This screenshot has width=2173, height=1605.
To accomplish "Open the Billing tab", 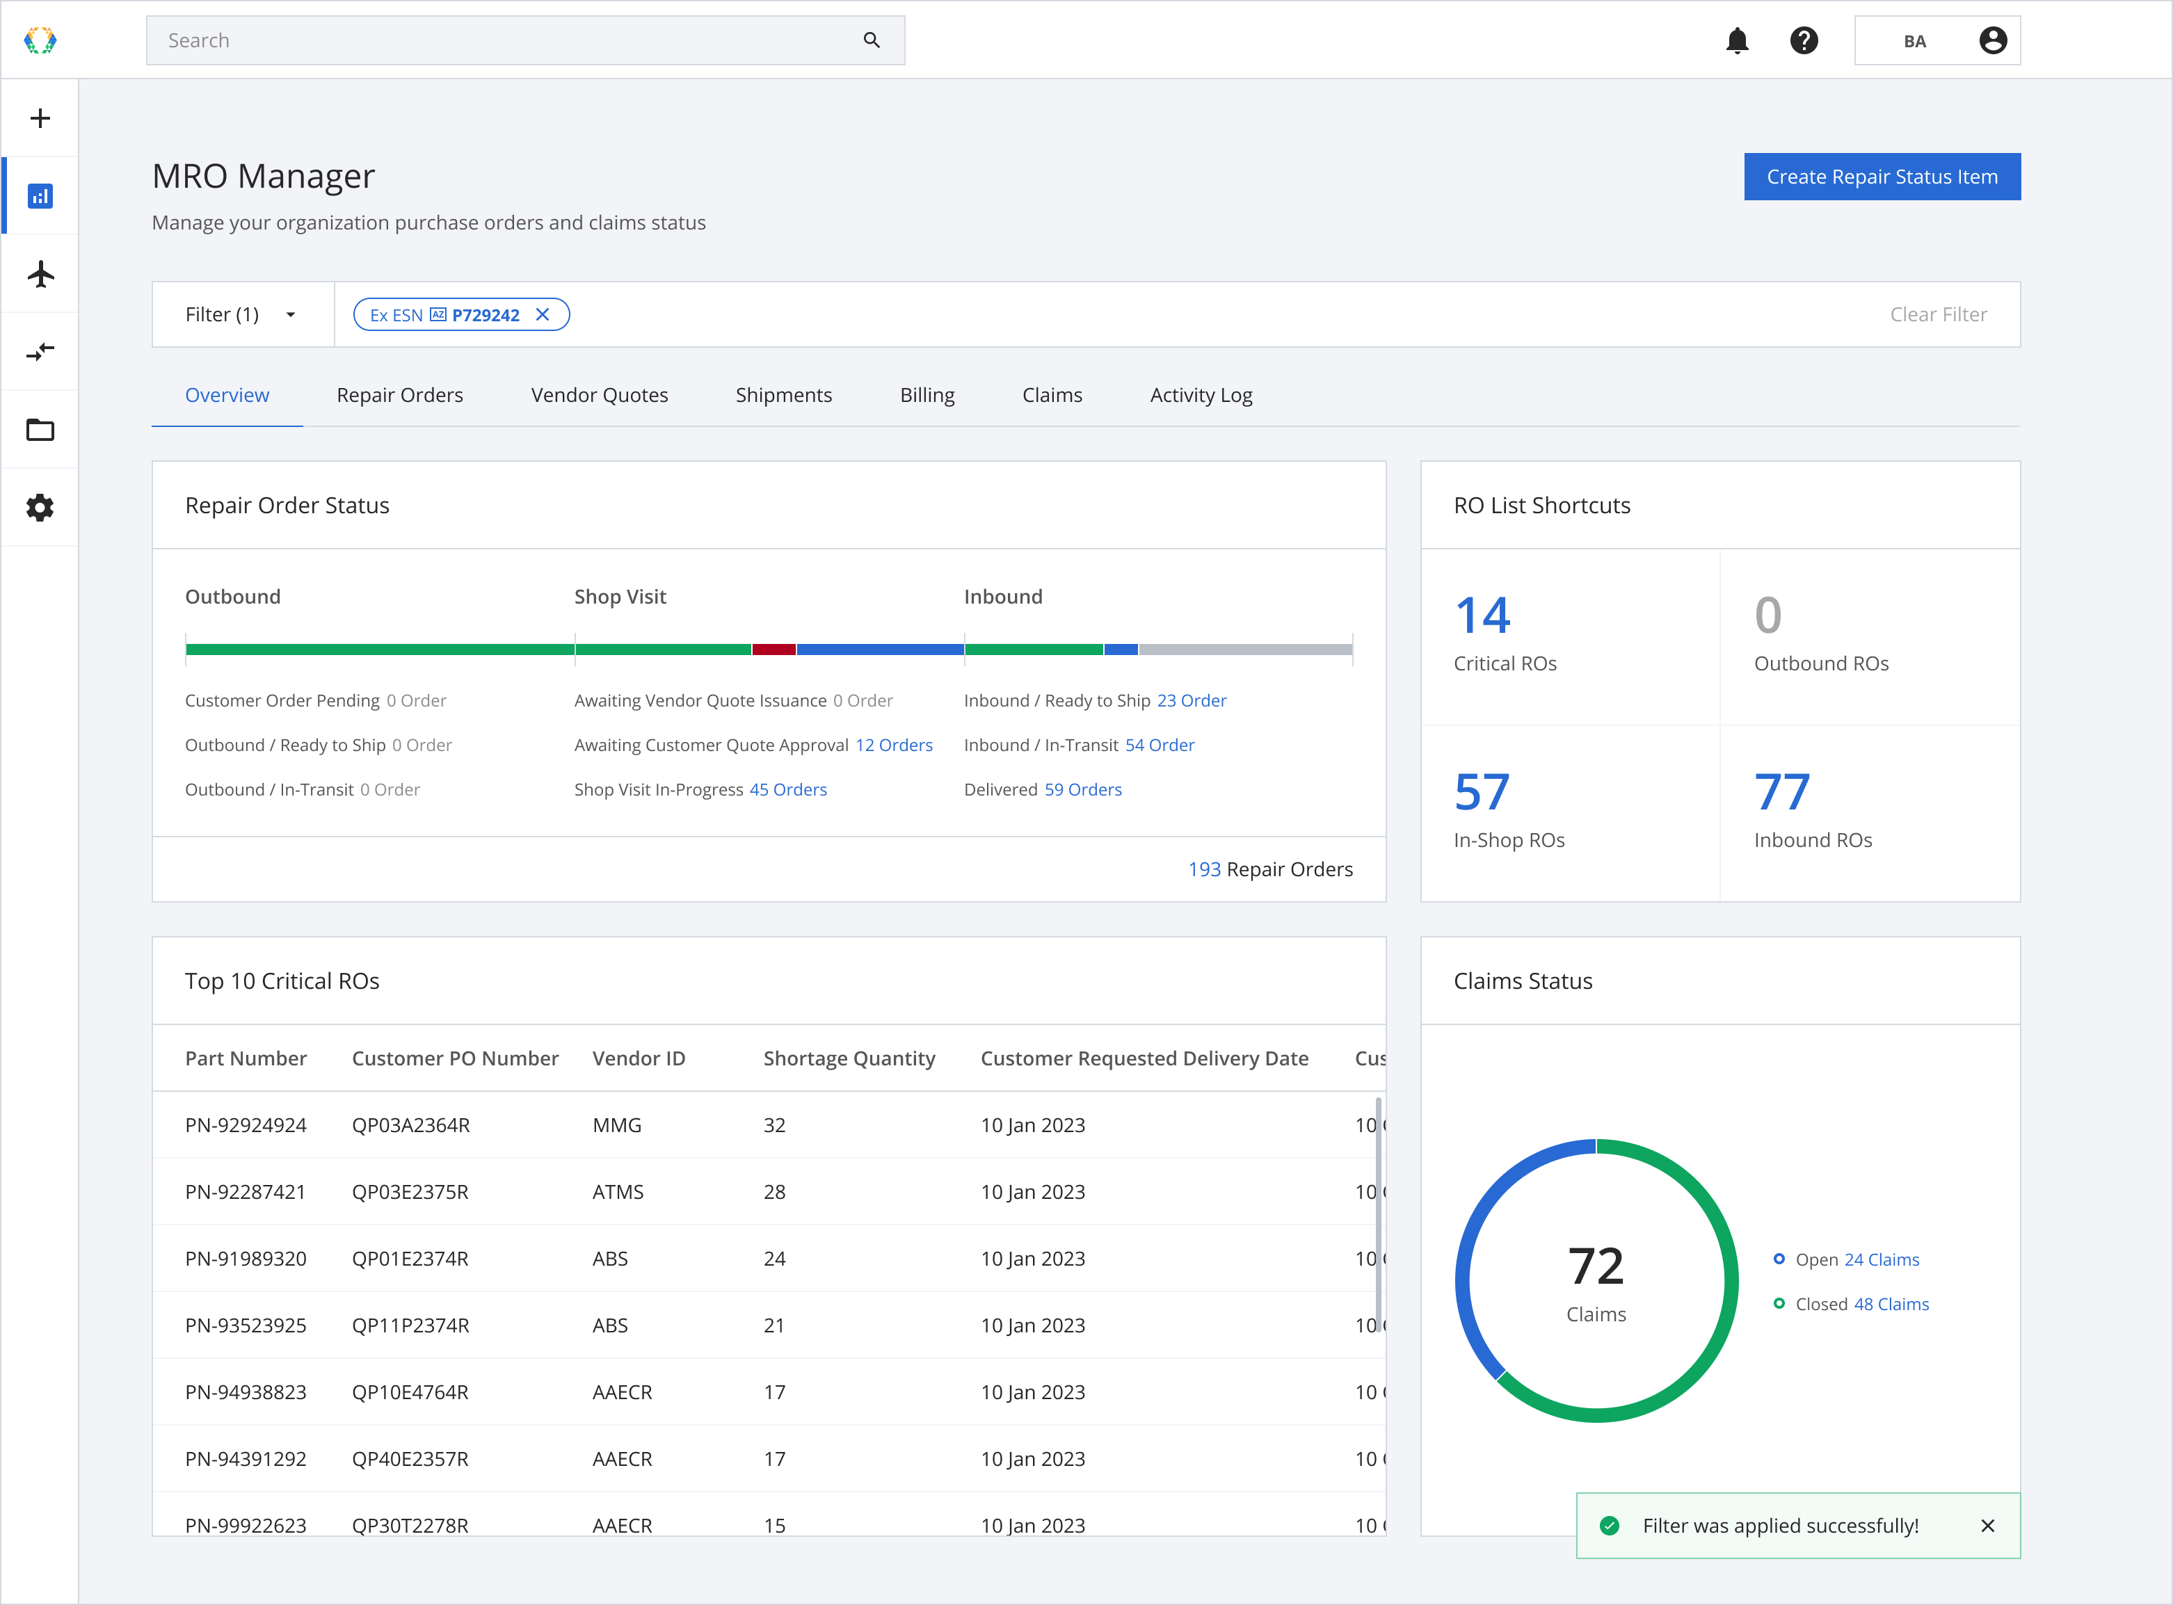I will 927,396.
